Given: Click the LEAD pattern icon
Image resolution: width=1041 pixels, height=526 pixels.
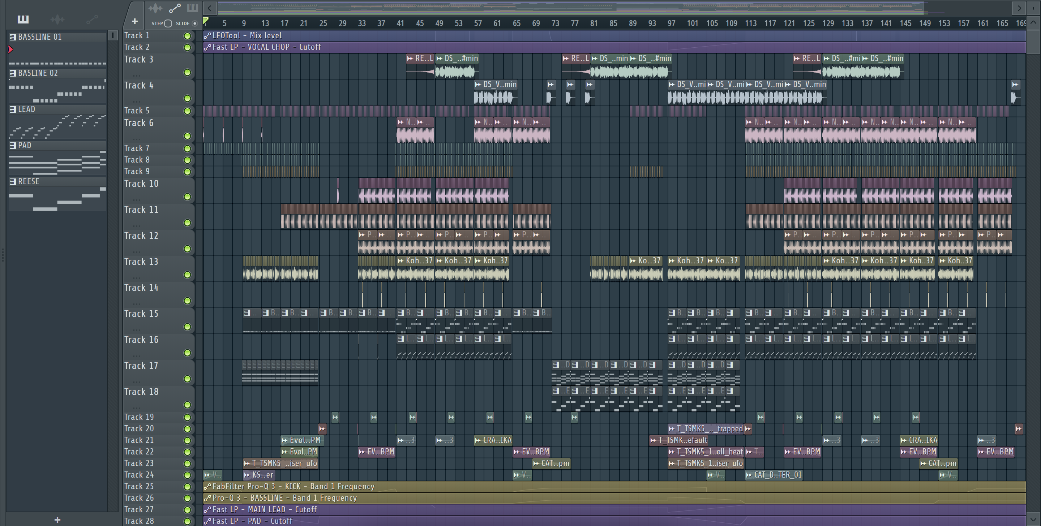Looking at the screenshot, I should pyautogui.click(x=13, y=109).
